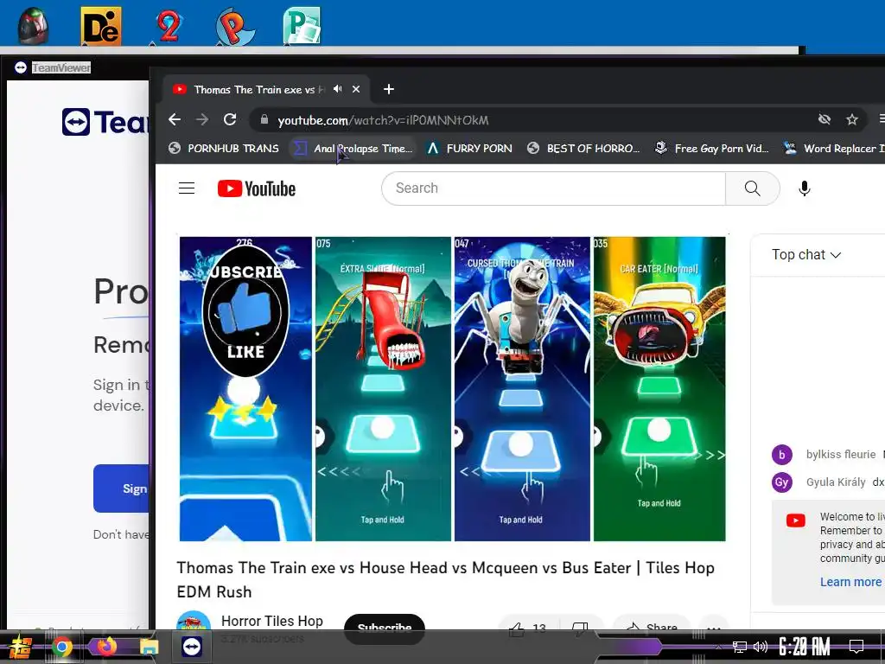This screenshot has height=664, width=885.
Task: Click the YouTube logo to go home
Action: point(257,188)
